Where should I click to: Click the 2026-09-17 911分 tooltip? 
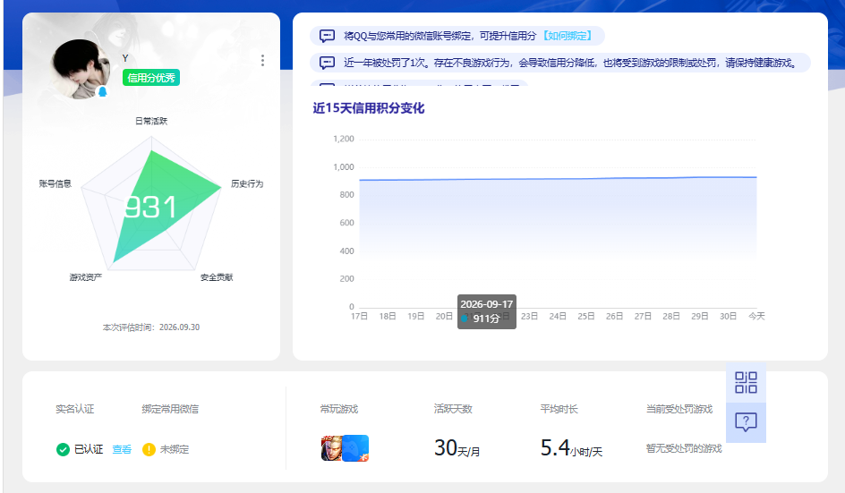click(487, 311)
